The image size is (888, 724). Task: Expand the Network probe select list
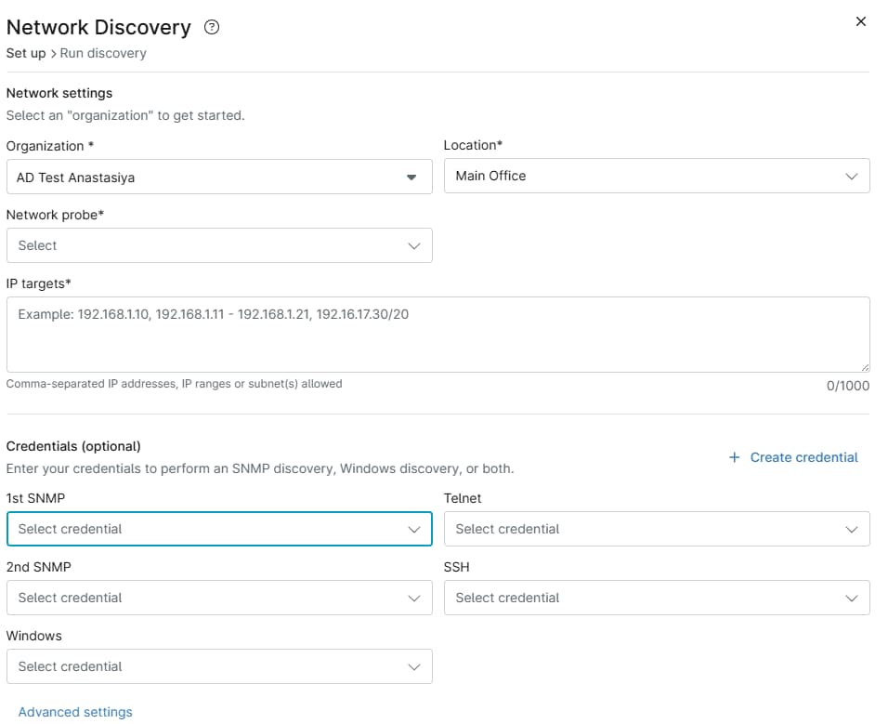[x=219, y=244]
